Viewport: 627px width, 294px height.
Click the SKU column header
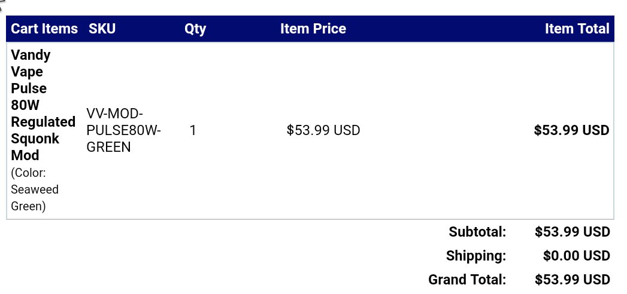[x=102, y=29]
